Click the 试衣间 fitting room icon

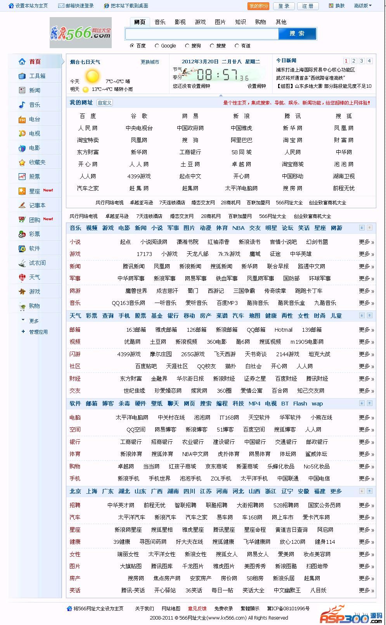point(22,263)
